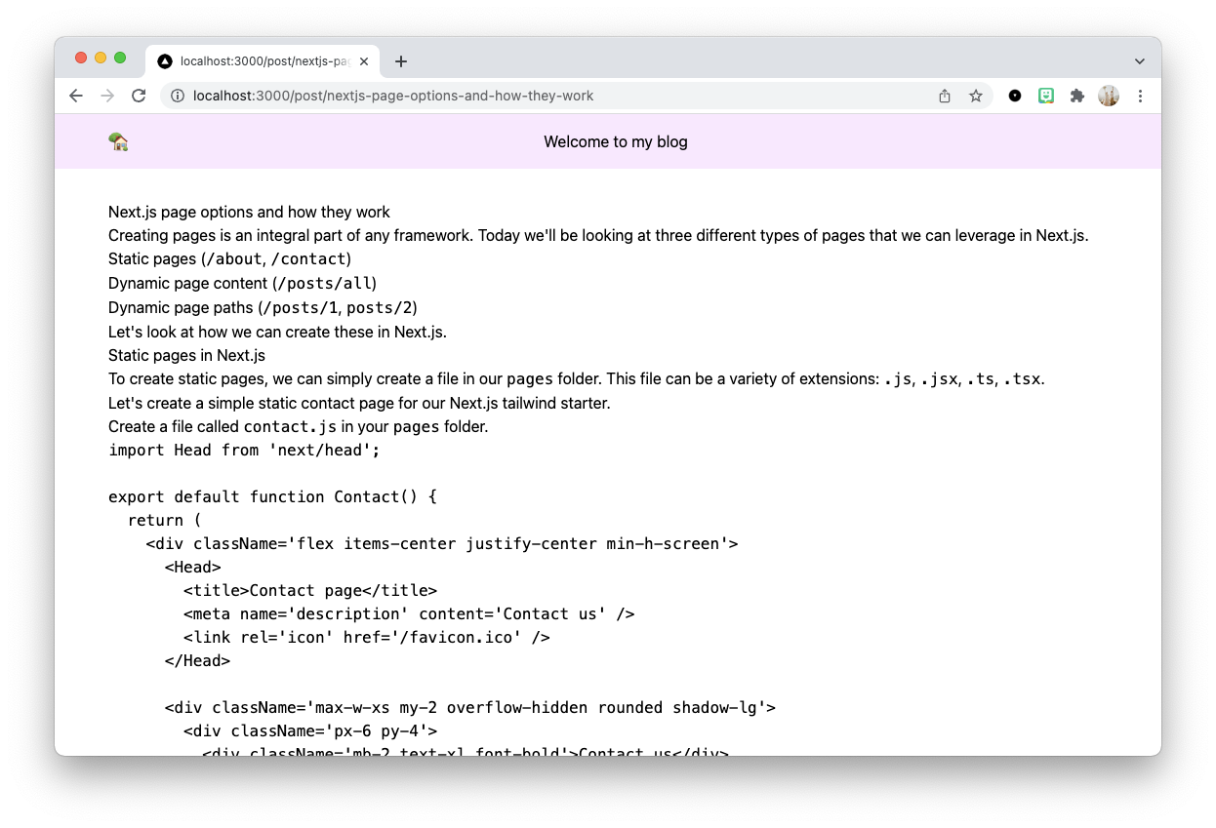The height and width of the screenshot is (828, 1216).
Task: Go back with the browser back arrow
Action: [x=76, y=96]
